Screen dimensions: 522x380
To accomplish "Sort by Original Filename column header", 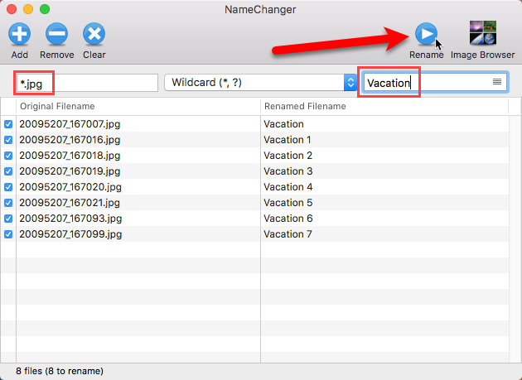I will coord(138,106).
